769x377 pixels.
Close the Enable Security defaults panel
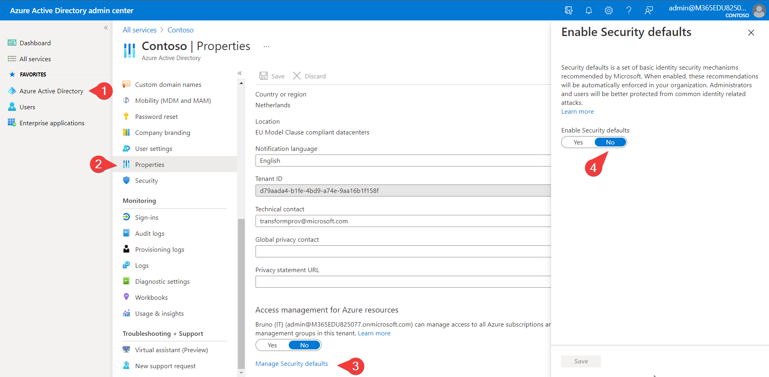(751, 33)
